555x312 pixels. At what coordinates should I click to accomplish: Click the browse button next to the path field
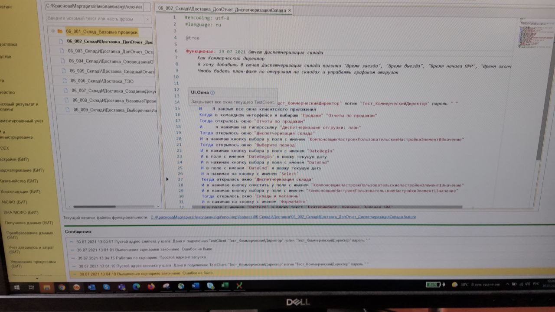(147, 7)
